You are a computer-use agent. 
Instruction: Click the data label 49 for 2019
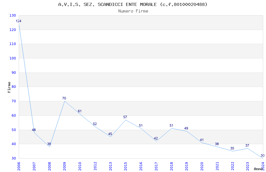point(186,128)
